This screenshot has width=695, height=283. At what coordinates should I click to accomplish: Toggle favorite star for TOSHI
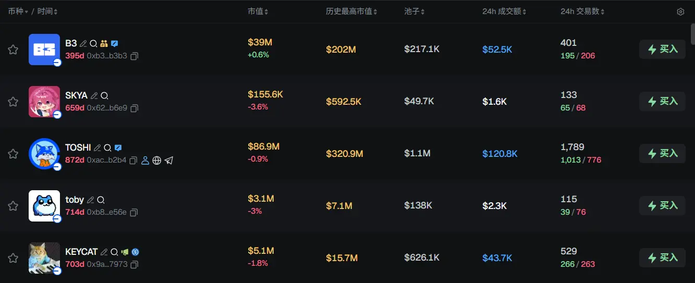[x=13, y=154]
